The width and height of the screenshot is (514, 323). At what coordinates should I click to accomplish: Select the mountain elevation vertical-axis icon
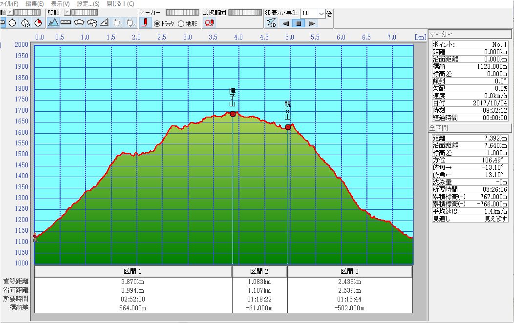pos(53,23)
